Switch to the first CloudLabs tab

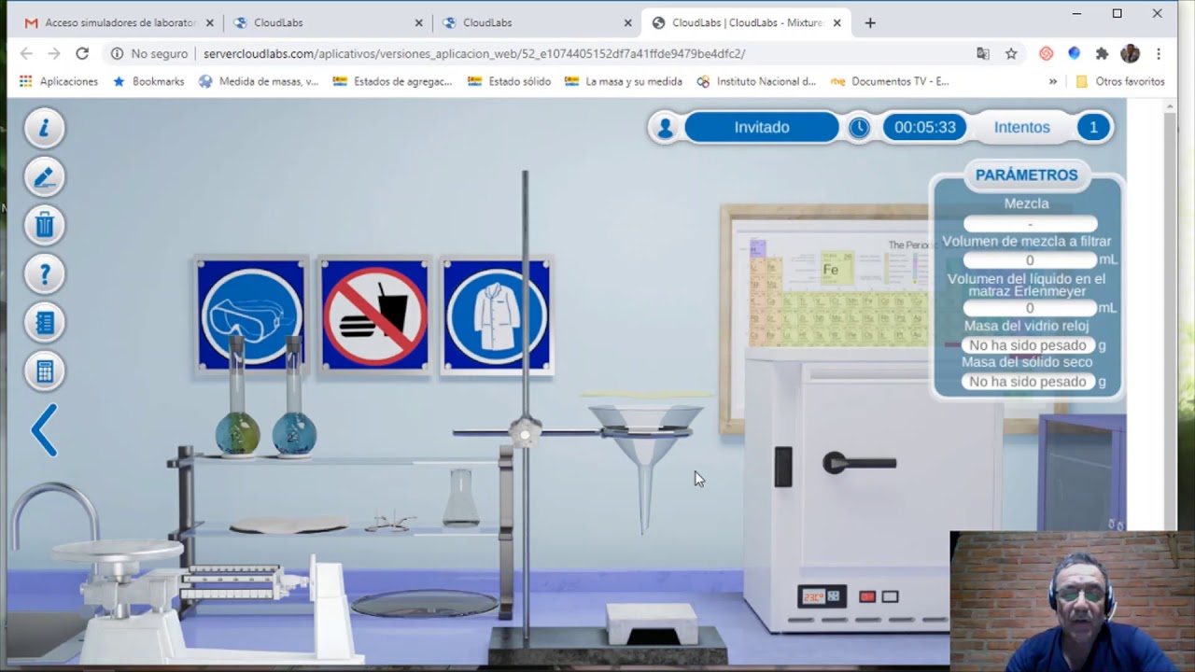coord(327,22)
